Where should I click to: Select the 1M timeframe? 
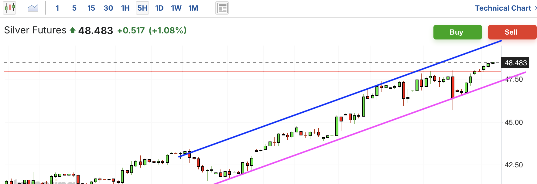193,8
